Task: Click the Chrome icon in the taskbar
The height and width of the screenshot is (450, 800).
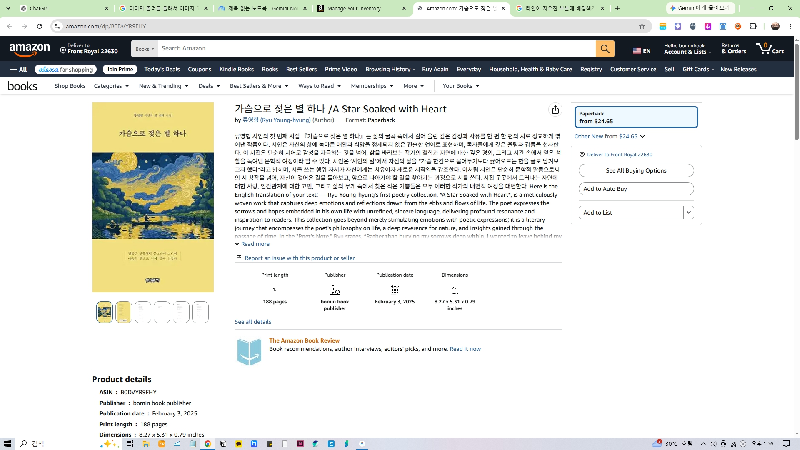Action: click(x=207, y=444)
